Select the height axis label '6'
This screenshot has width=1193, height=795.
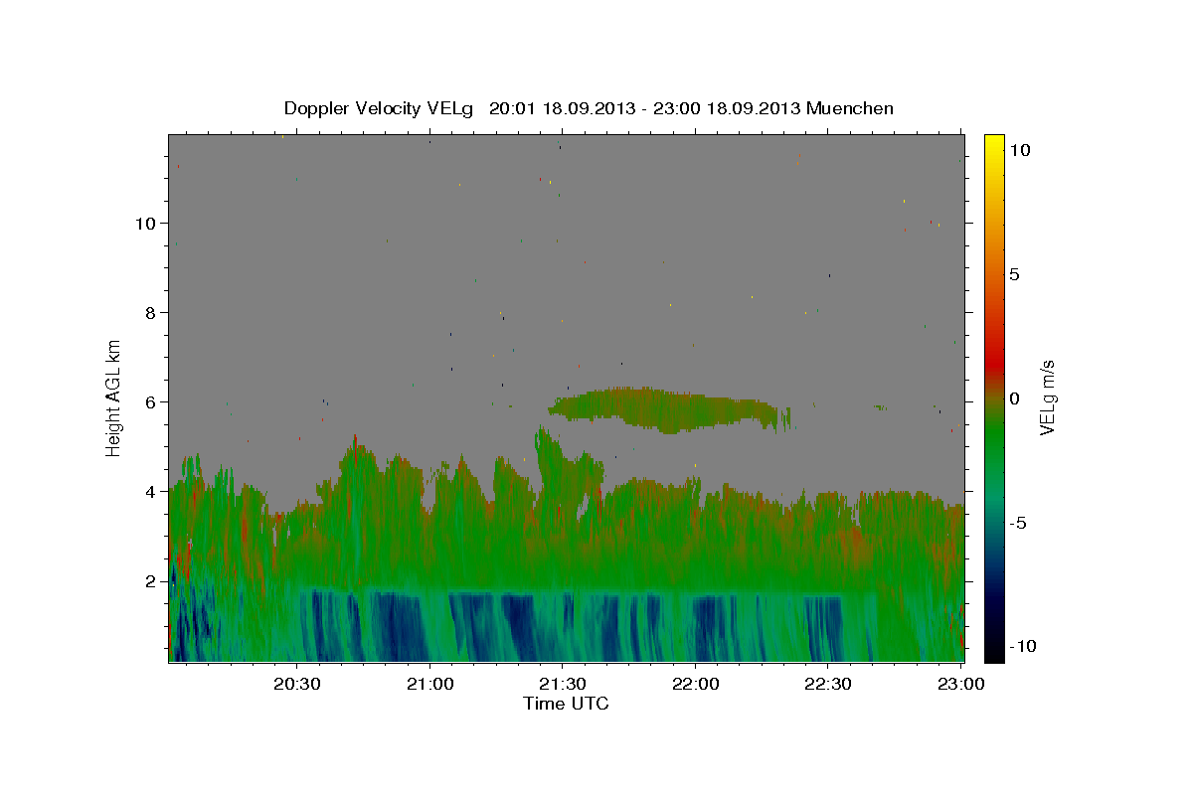[x=151, y=401]
